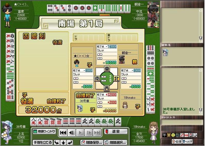The width and height of the screenshot is (205, 146).
Task: Click the 南 wind marker
Action: click(x=97, y=79)
